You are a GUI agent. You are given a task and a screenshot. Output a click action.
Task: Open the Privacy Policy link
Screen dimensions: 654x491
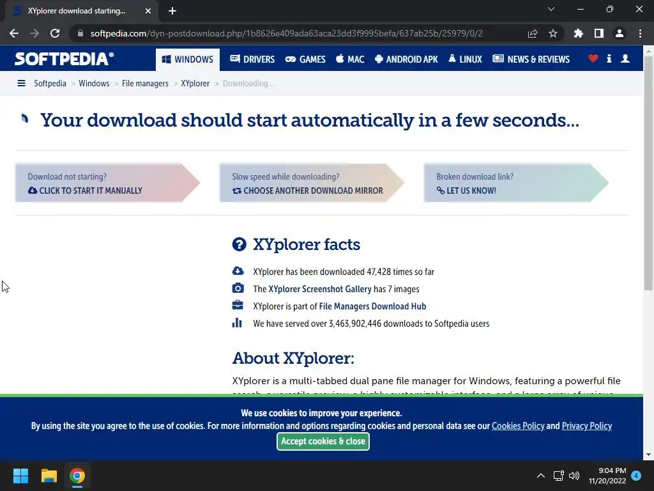(x=587, y=426)
